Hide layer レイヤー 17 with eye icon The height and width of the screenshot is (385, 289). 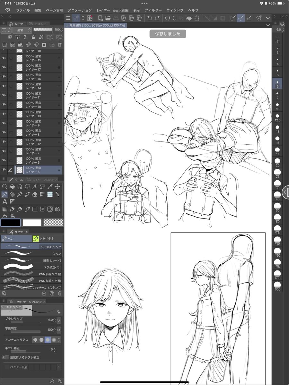coord(4,67)
